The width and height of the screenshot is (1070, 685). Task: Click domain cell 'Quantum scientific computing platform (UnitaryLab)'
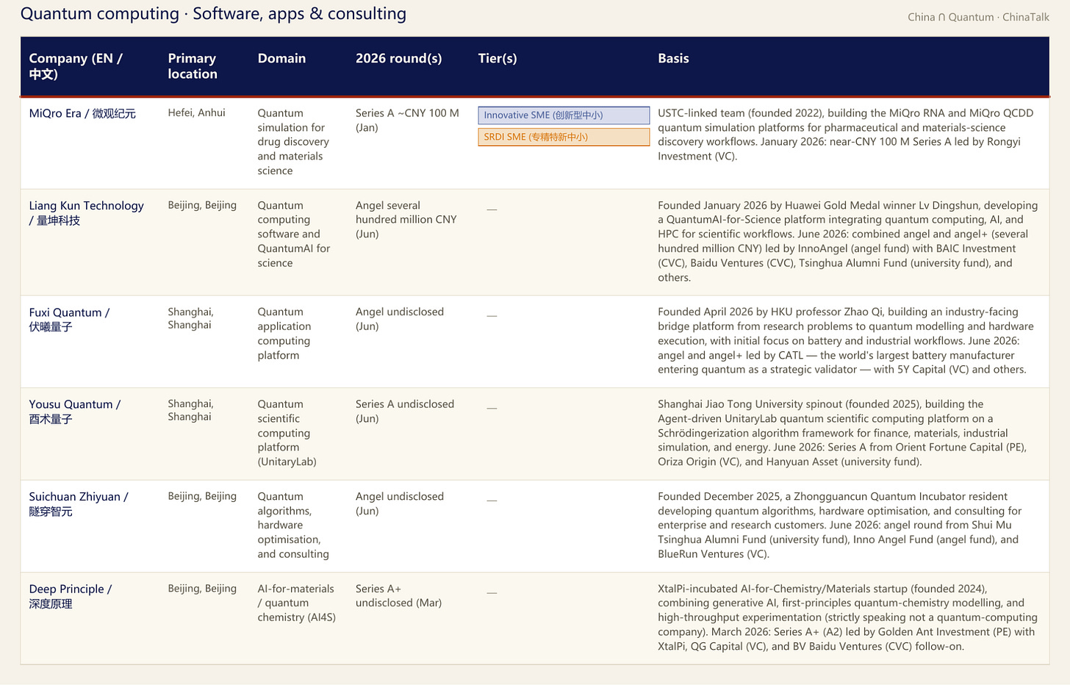(287, 433)
